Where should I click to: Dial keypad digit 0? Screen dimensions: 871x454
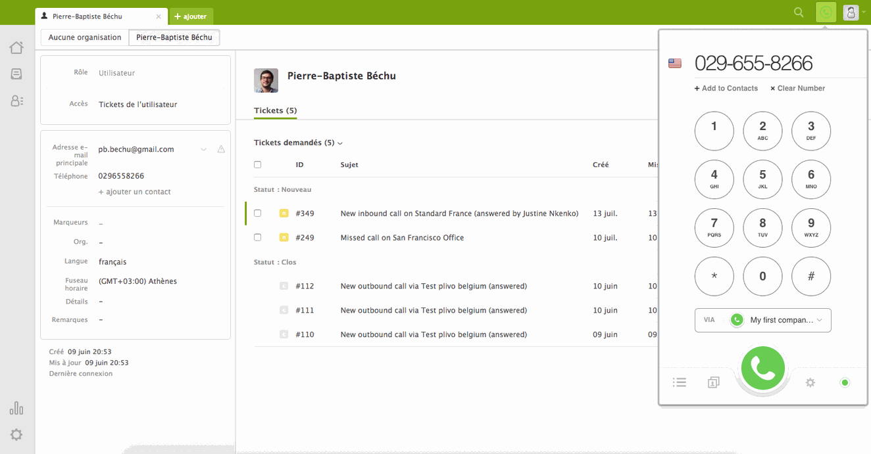tap(762, 277)
